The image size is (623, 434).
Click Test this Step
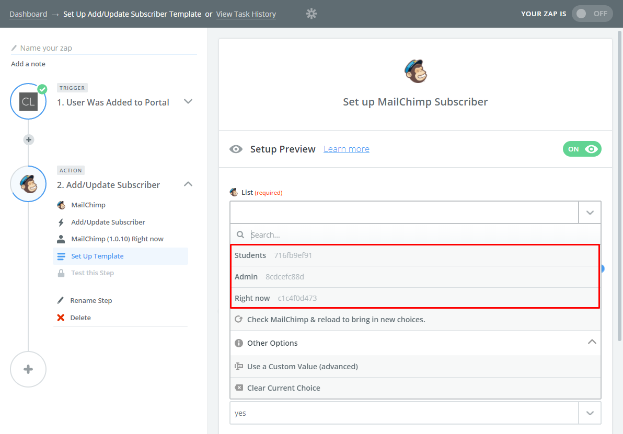click(x=93, y=273)
